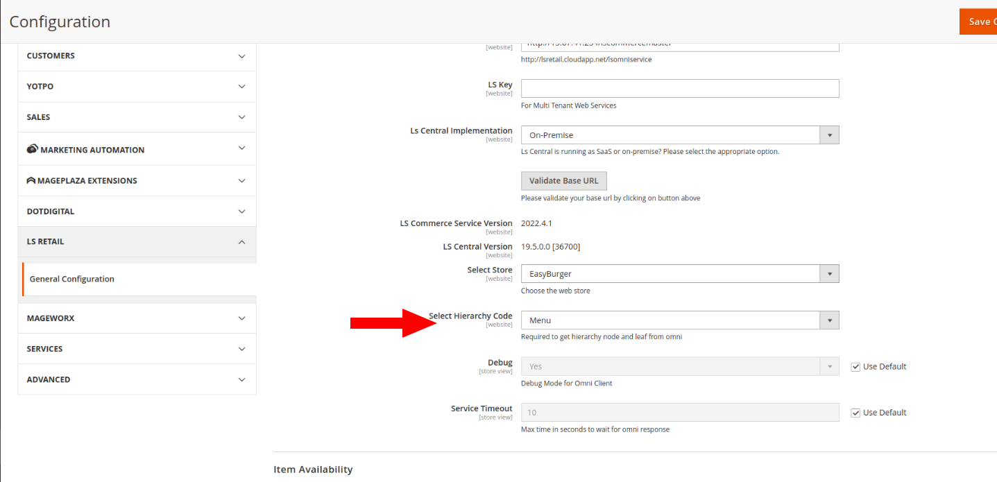Open the Select Store dropdown
997x482 pixels.
tap(680, 274)
